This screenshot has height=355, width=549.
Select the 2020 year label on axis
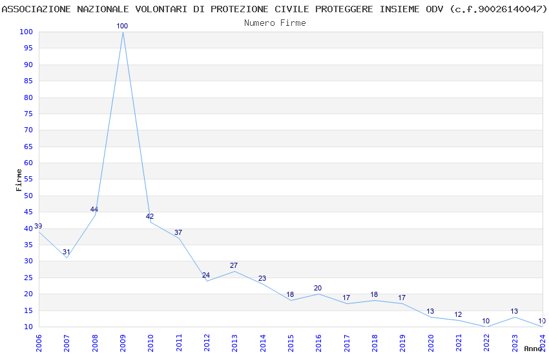pos(431,343)
